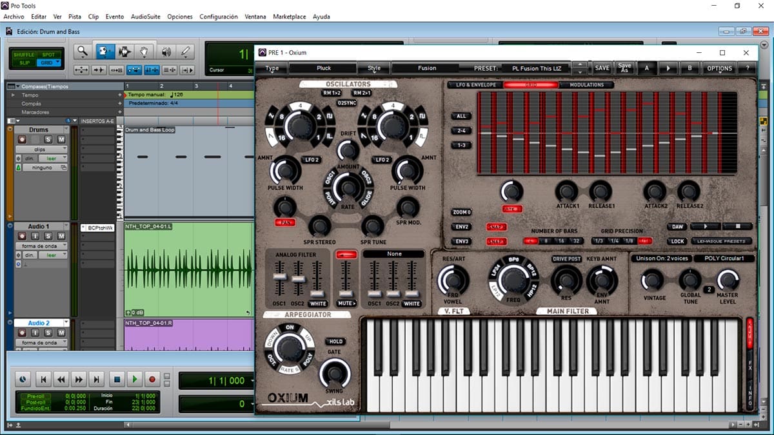The width and height of the screenshot is (774, 435).
Task: Enable input monitoring on Audio 2 track
Action: [x=34, y=333]
